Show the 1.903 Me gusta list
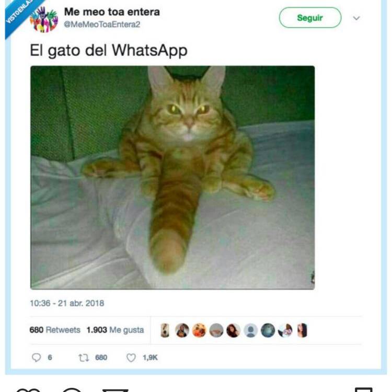392x392 pixels. point(116,330)
